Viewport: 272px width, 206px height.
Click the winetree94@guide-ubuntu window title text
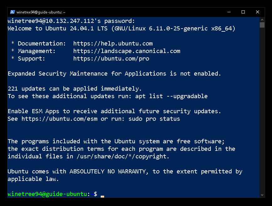(41, 12)
